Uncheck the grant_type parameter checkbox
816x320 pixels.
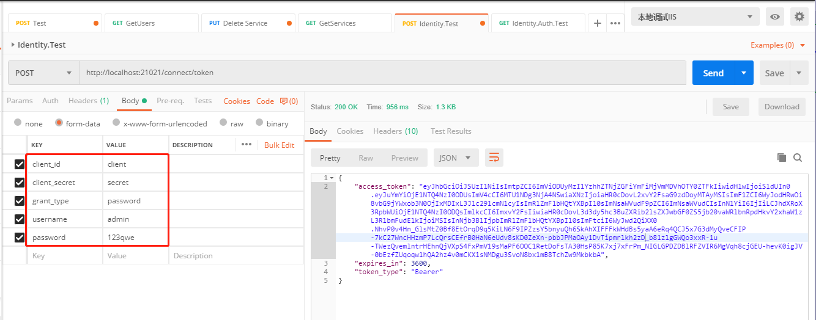[20, 201]
